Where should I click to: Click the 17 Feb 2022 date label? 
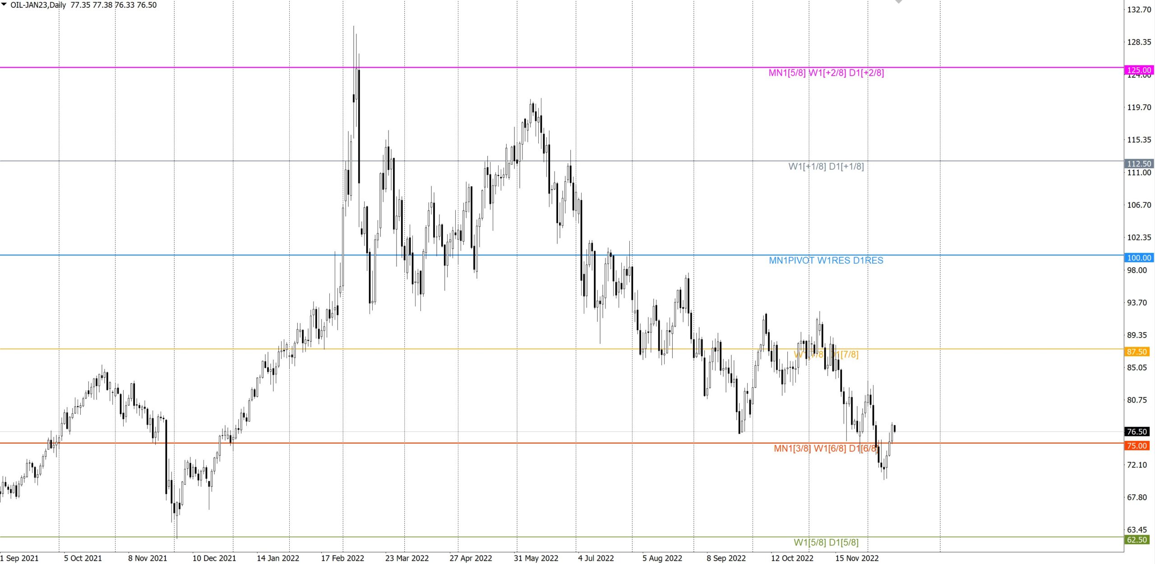(x=342, y=558)
